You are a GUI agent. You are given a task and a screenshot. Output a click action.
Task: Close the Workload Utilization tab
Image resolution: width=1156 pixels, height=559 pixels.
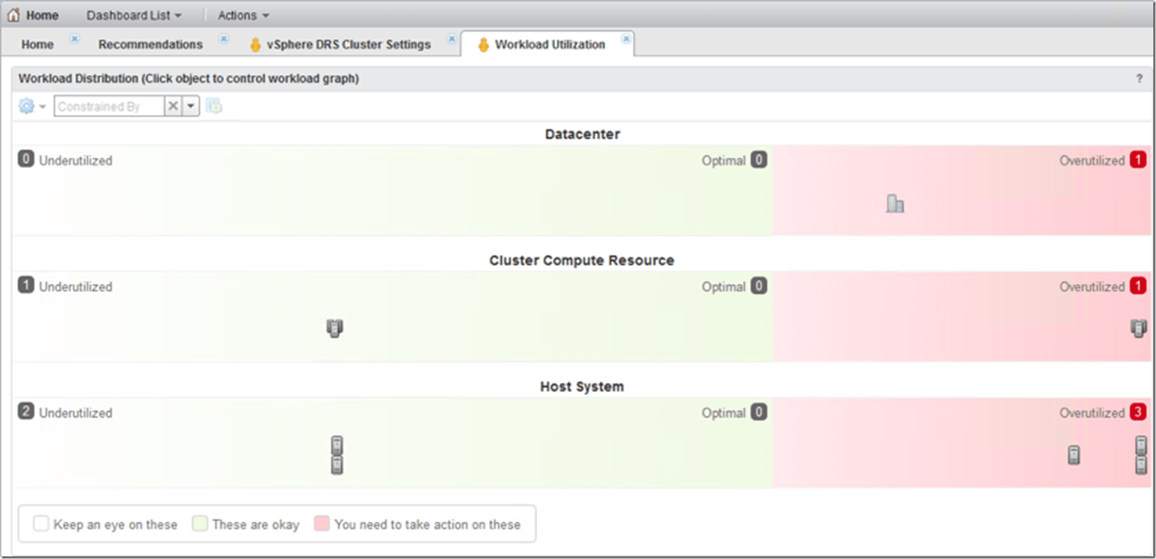625,39
